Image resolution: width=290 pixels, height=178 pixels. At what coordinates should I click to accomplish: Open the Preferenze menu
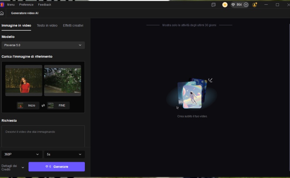point(26,5)
